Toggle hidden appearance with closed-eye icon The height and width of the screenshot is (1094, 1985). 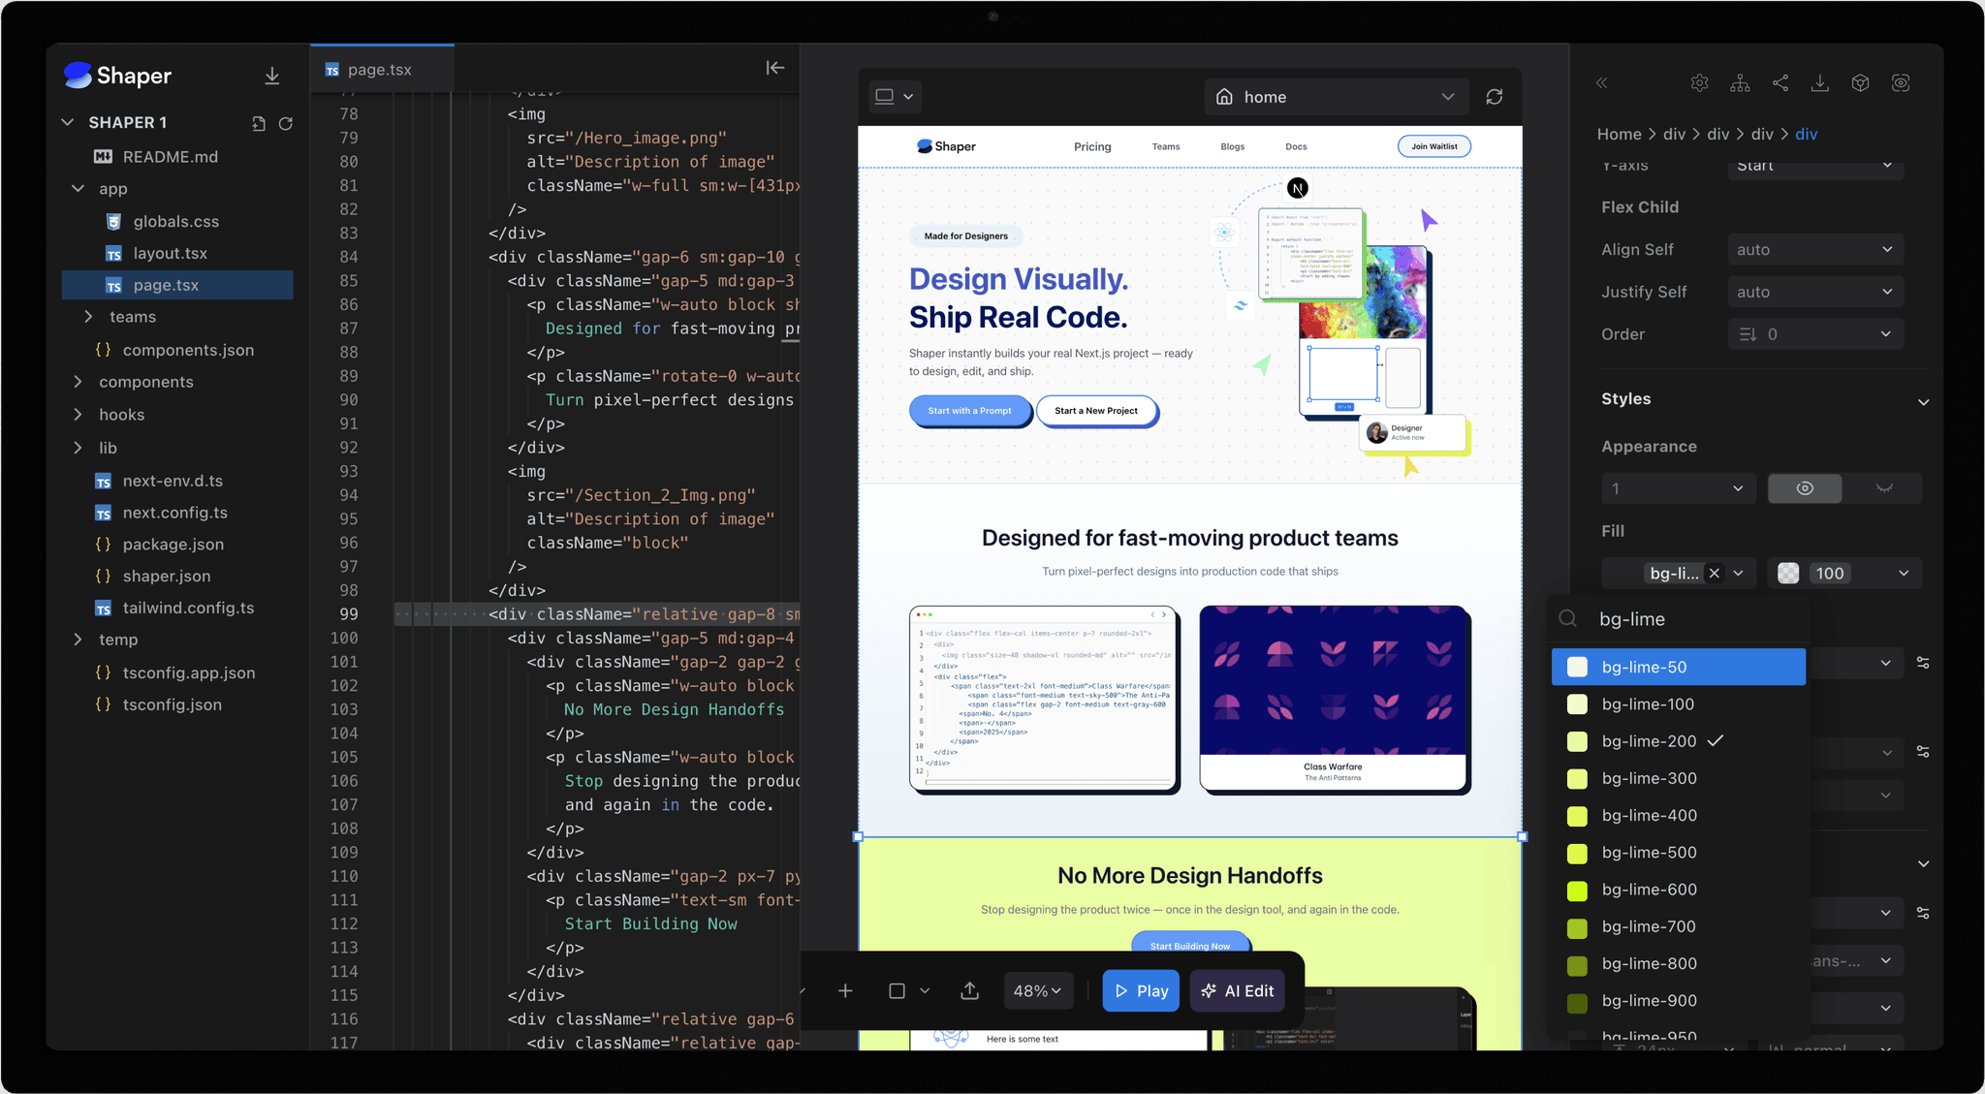tap(1884, 488)
